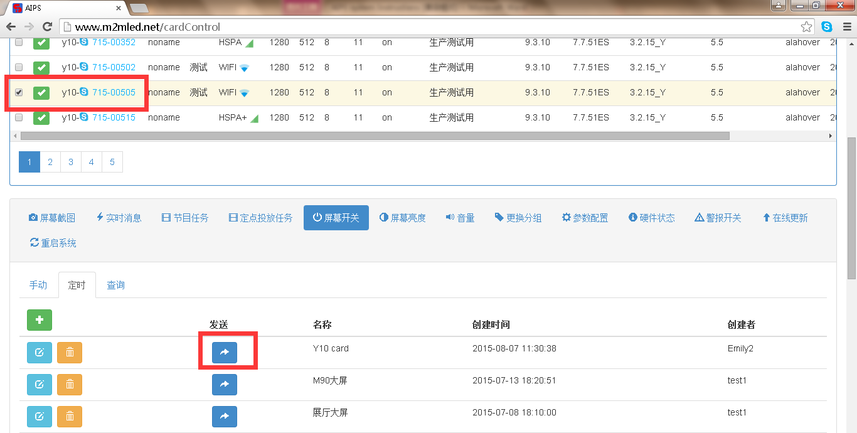Open the 硬件状态 section
The image size is (857, 433).
[x=652, y=218]
